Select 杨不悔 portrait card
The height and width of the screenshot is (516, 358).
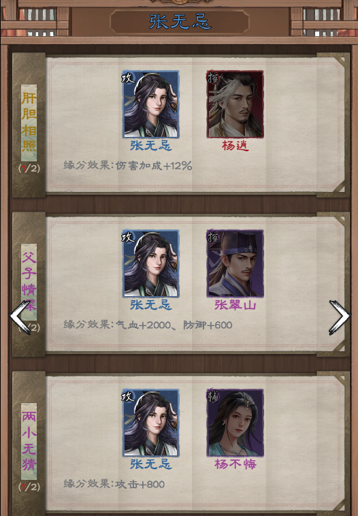235,423
